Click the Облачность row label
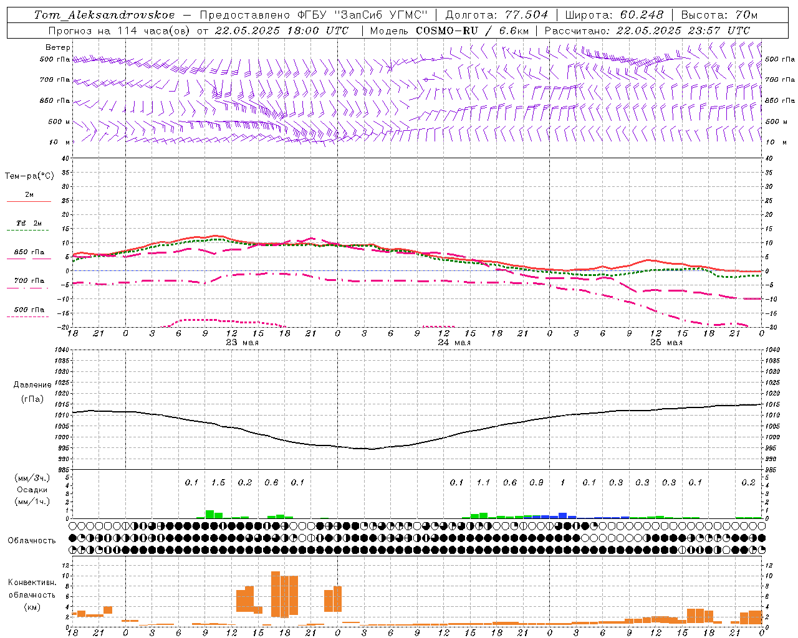Viewport: 798px width, 638px height. pos(32,541)
